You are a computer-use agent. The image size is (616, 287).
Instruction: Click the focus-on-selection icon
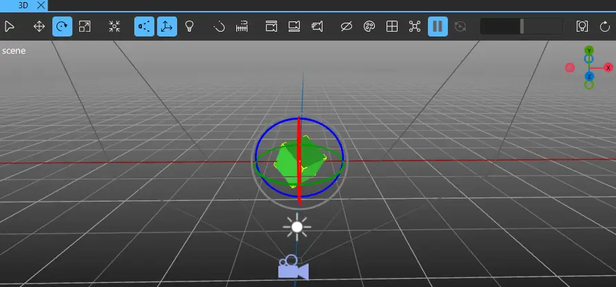(115, 27)
